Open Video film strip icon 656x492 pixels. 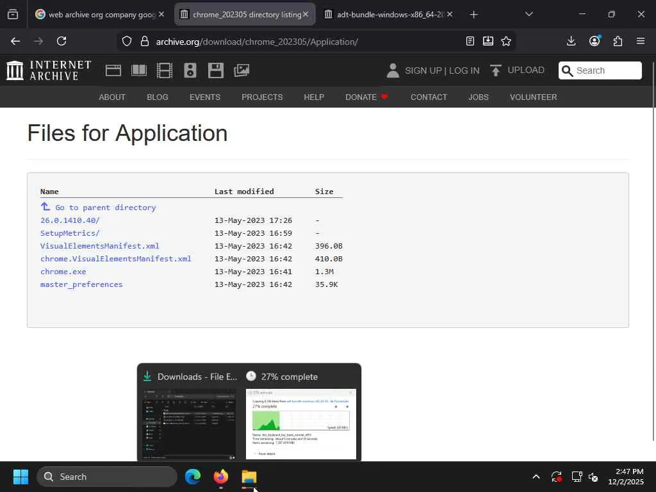(x=165, y=70)
